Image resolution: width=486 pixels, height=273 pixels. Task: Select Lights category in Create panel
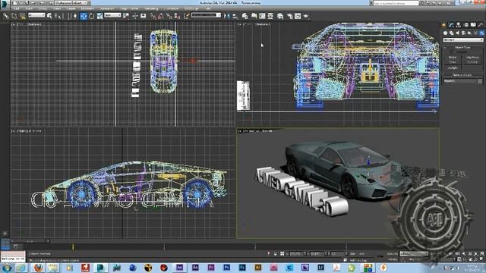click(x=457, y=33)
